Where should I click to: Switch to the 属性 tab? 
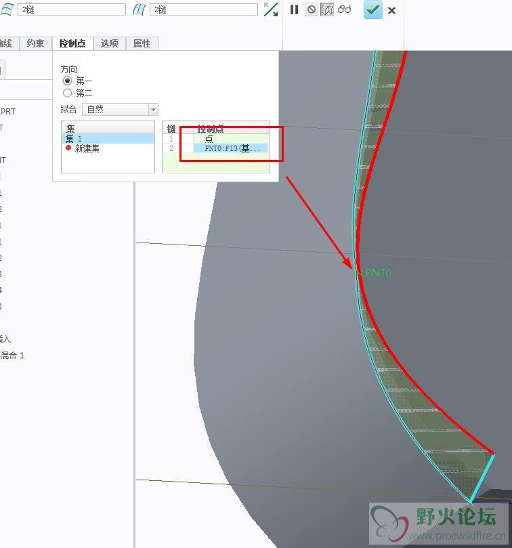(142, 43)
